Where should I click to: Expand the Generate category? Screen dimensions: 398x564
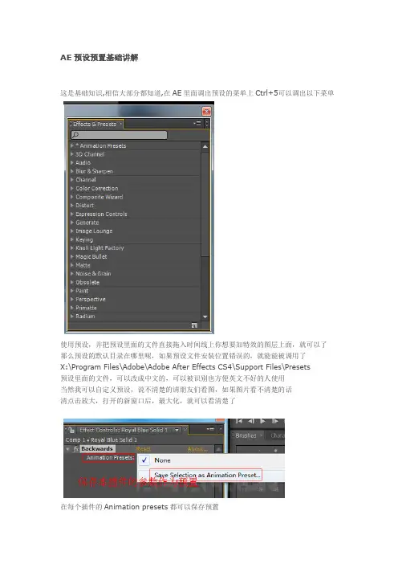click(x=72, y=223)
